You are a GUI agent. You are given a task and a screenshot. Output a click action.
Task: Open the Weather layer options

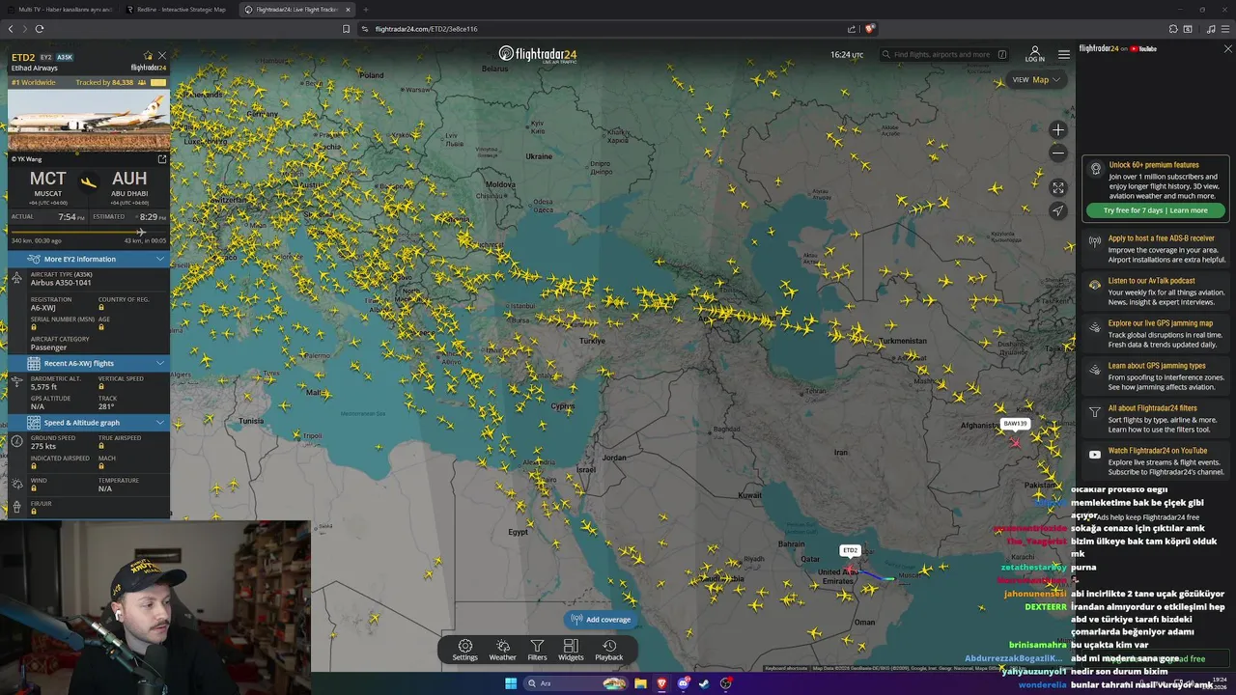(502, 650)
